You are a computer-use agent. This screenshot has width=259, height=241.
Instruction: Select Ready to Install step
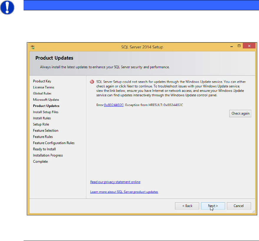(44, 149)
